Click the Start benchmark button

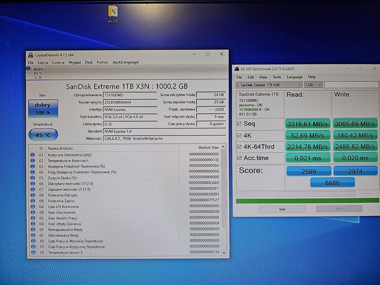coord(282,209)
